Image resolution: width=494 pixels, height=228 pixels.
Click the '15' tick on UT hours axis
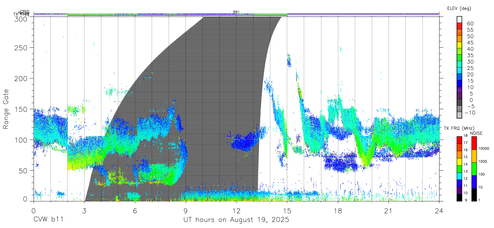point(287,211)
